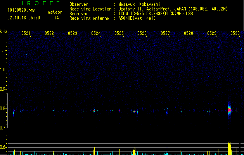Click the meteor echo before 0526
Viewport: 244px width, 155px height.
[x=135, y=111]
